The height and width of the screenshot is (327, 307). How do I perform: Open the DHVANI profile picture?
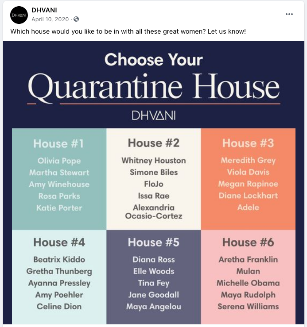click(19, 15)
